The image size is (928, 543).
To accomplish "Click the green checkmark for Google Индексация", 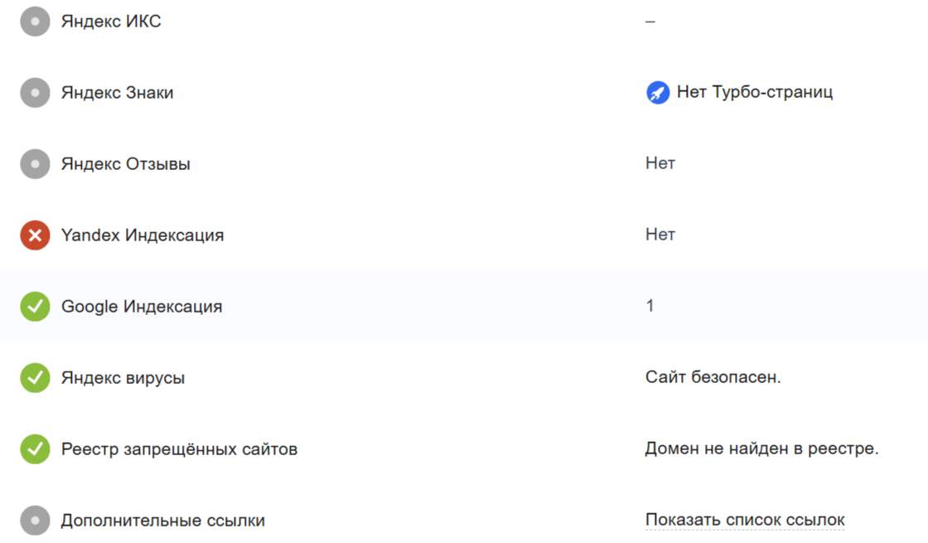I will coord(35,307).
